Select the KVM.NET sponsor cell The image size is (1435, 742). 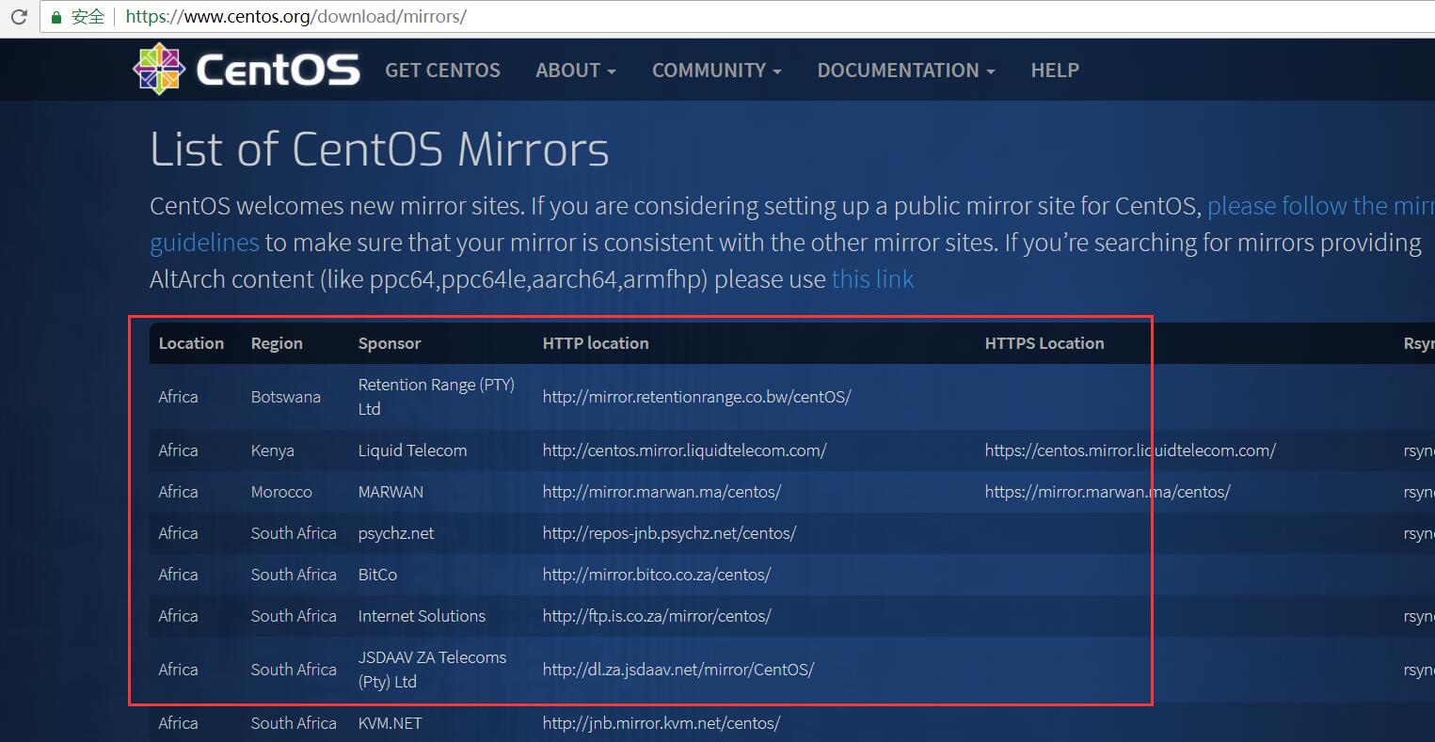tap(390, 723)
